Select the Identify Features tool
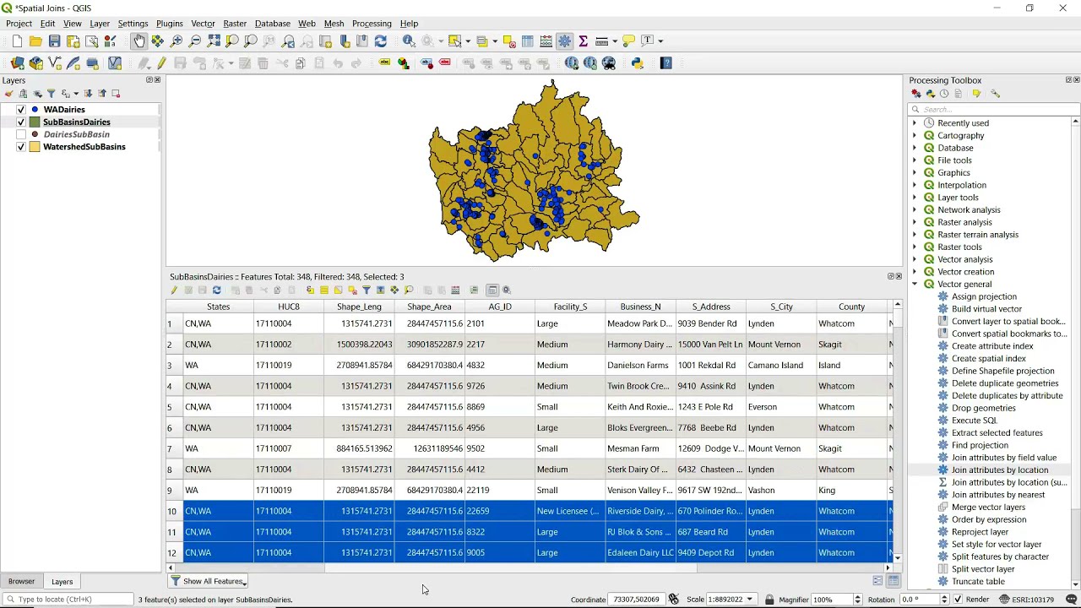This screenshot has width=1081, height=608. click(409, 41)
